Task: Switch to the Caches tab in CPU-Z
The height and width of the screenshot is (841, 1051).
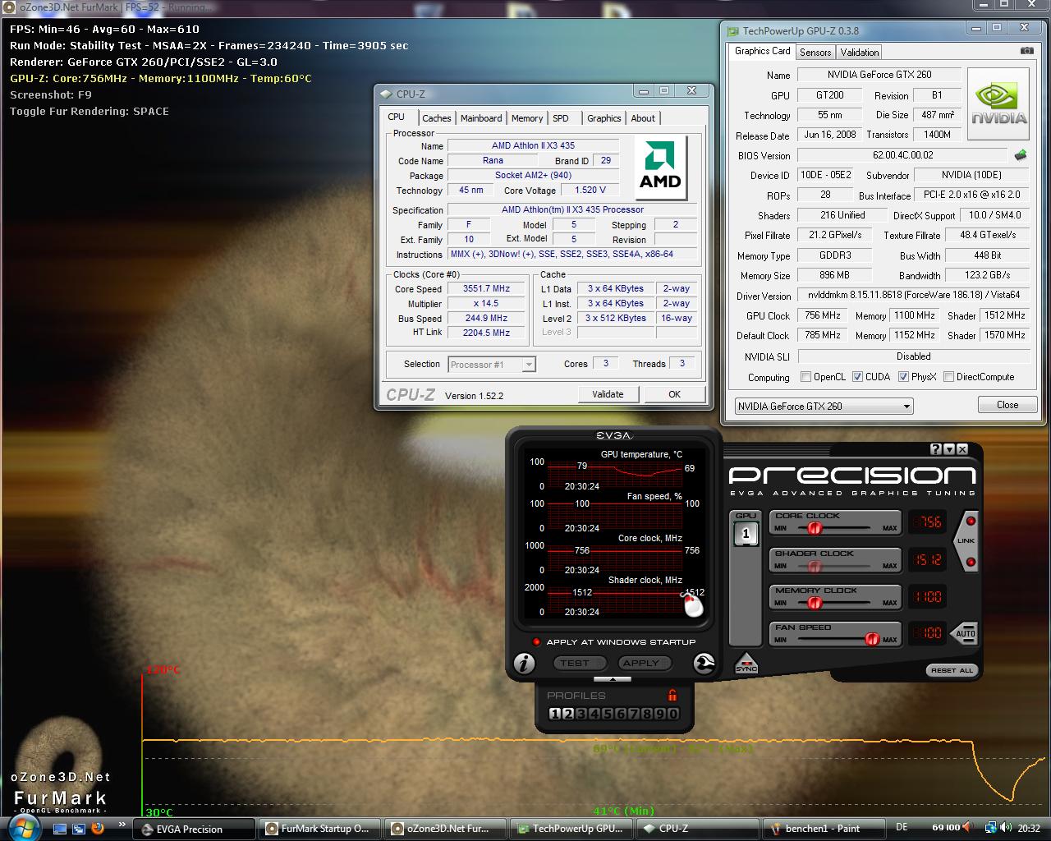Action: click(437, 118)
